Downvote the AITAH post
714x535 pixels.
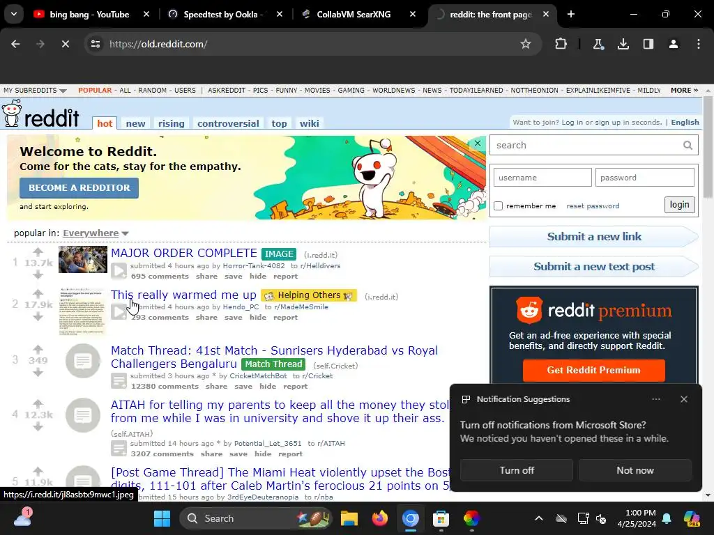pyautogui.click(x=38, y=426)
